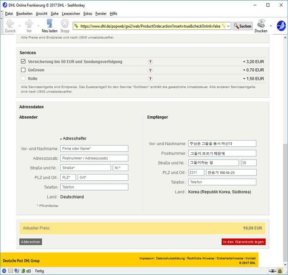Open the Datei menu
This screenshot has width=288, height=275.
(9, 13)
